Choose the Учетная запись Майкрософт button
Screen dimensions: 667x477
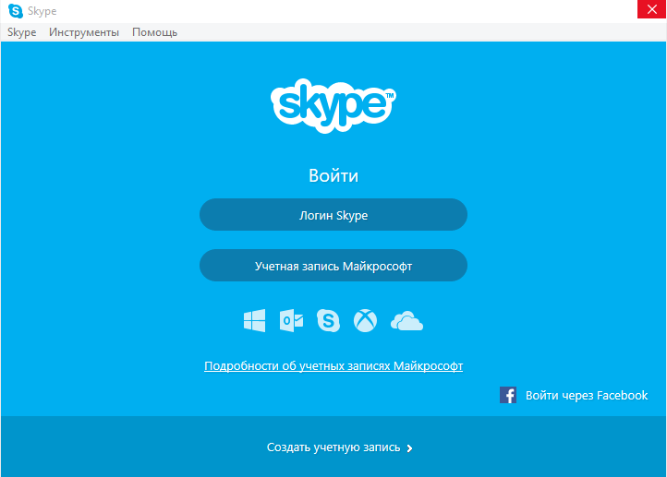[x=333, y=266]
